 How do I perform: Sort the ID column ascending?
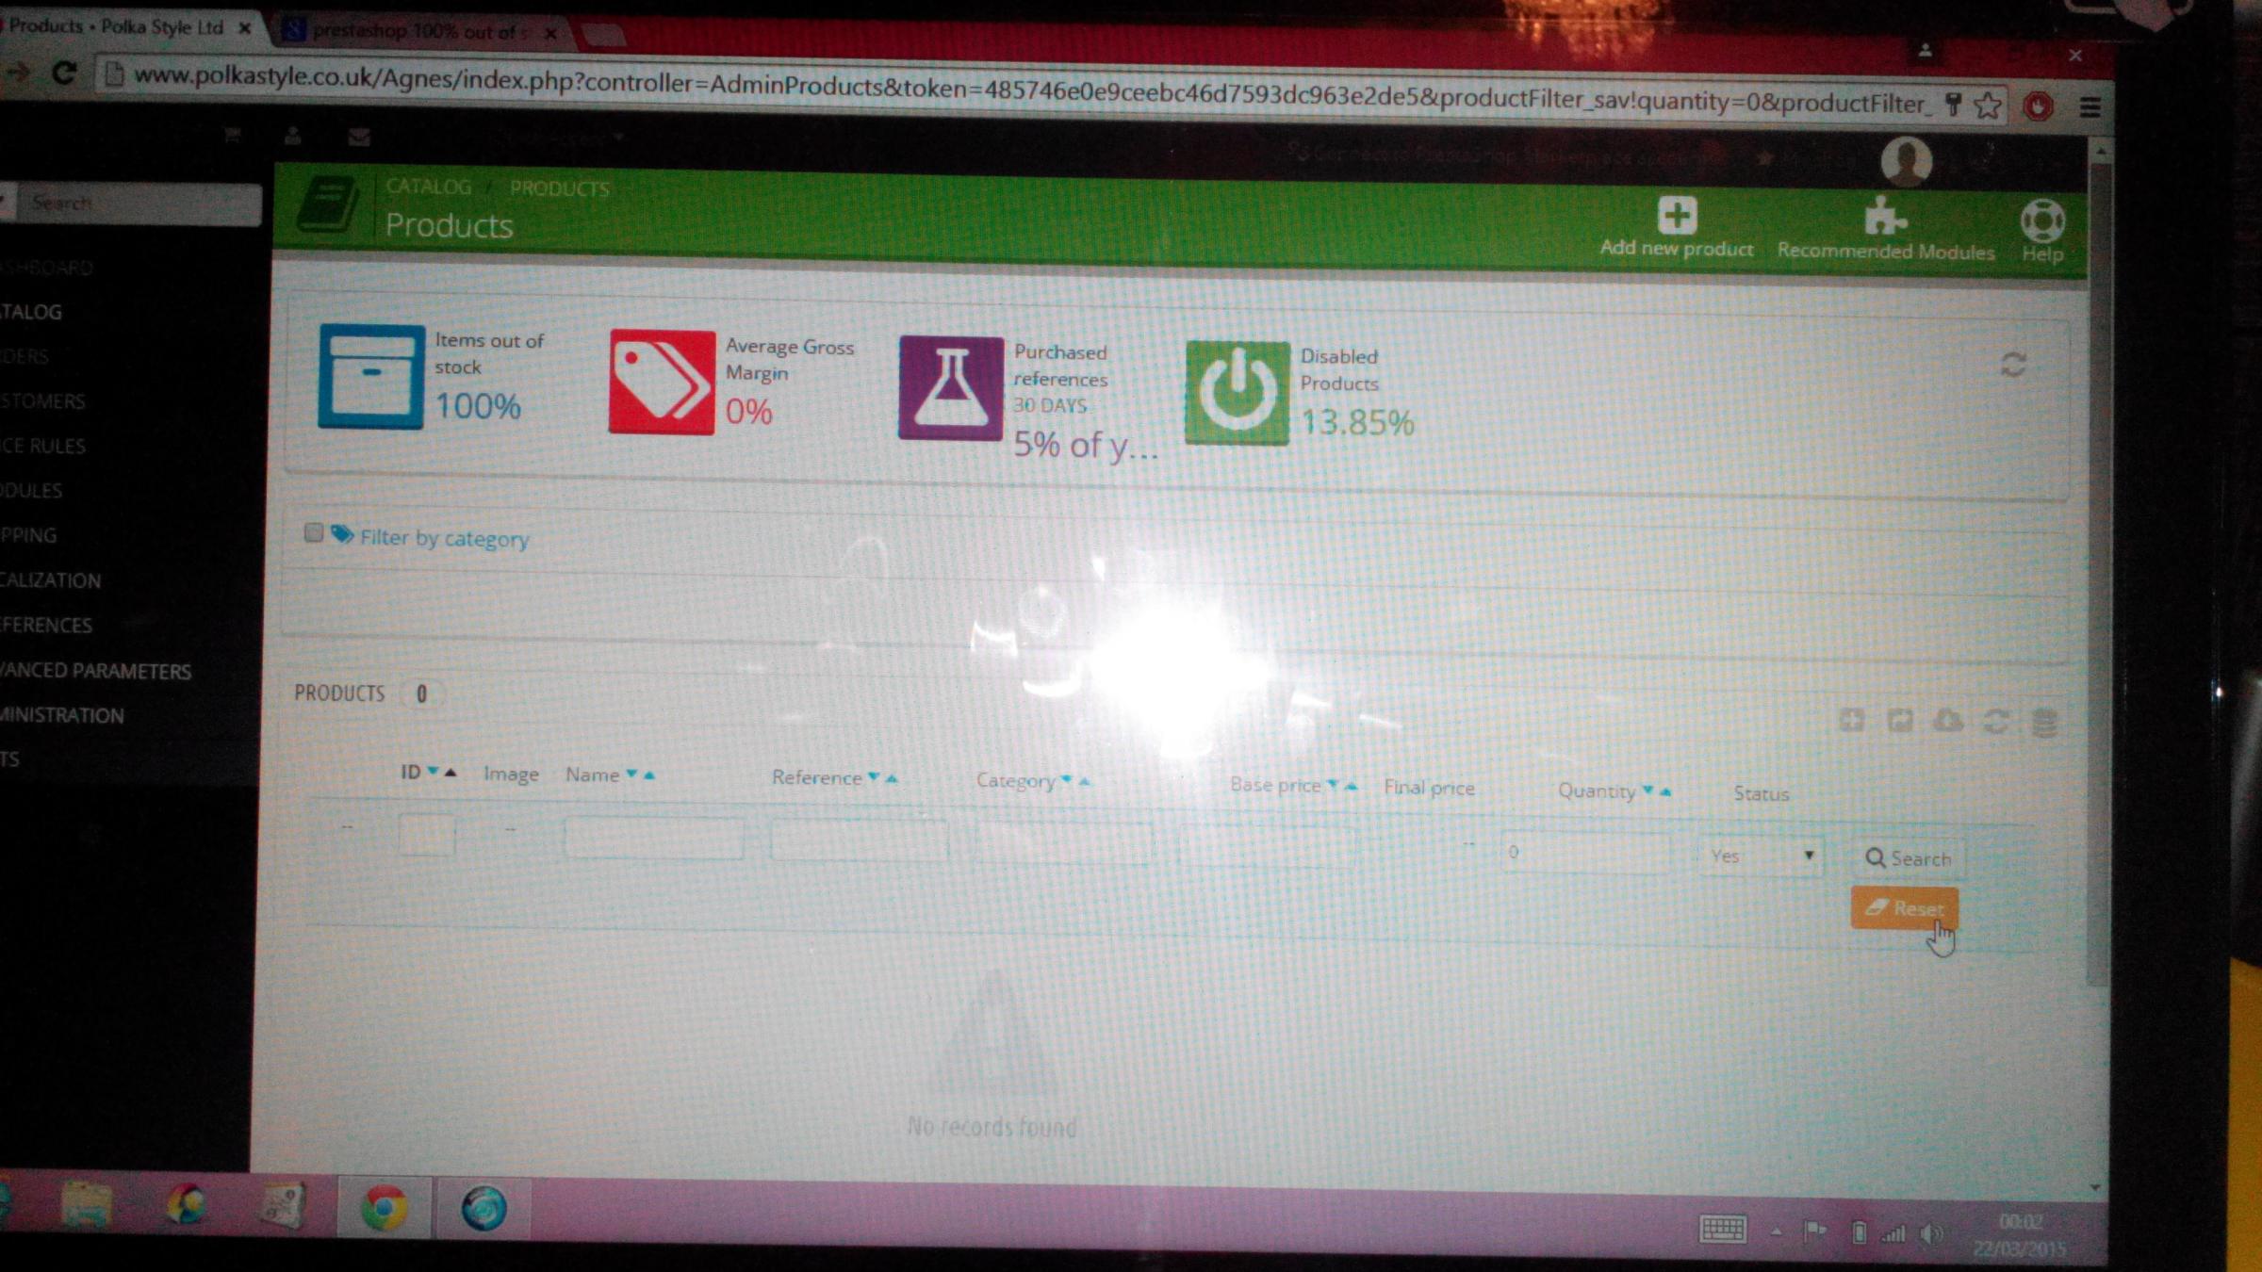click(x=451, y=773)
